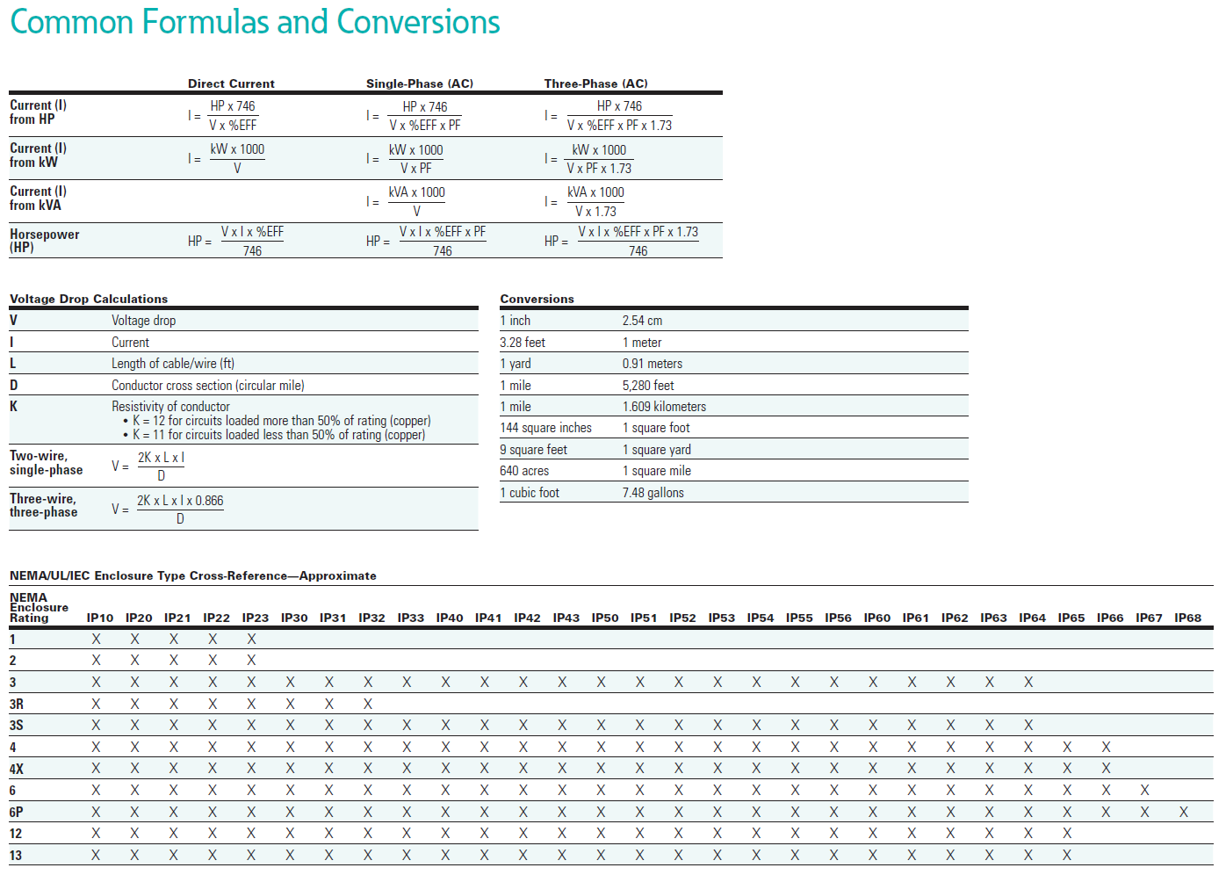Image resolution: width=1226 pixels, height=875 pixels.
Task: Select the 7.48 gallons conversion value
Action: coord(653,493)
